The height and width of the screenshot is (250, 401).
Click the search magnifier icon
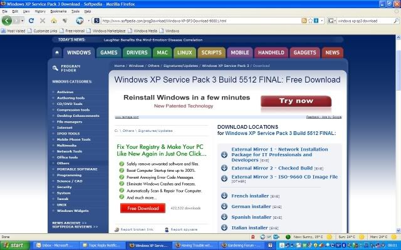[x=395, y=21]
